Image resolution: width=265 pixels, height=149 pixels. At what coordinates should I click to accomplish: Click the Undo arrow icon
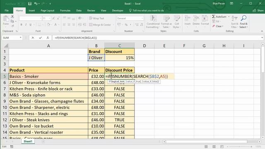[36, 4]
